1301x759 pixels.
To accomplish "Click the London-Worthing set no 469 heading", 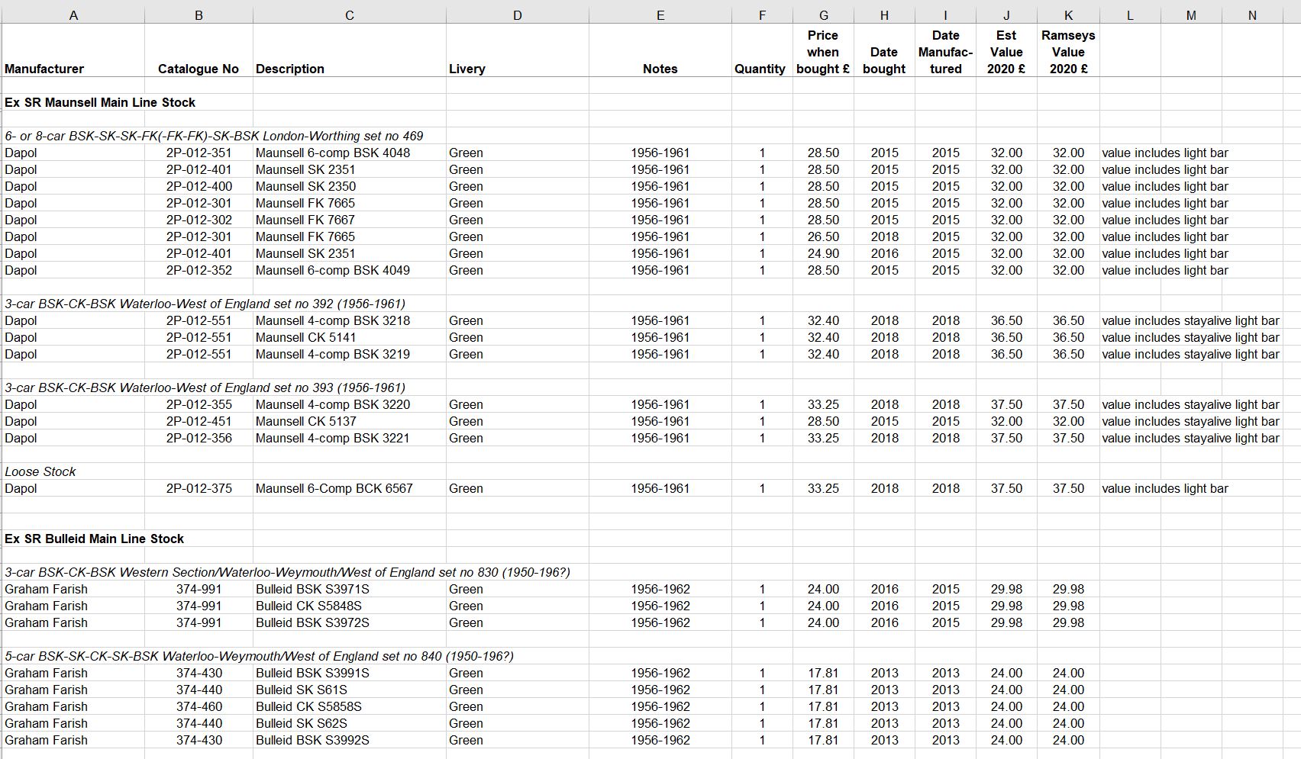I will coord(214,136).
